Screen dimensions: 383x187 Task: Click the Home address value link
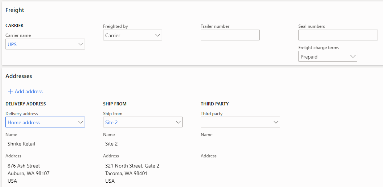click(x=24, y=122)
